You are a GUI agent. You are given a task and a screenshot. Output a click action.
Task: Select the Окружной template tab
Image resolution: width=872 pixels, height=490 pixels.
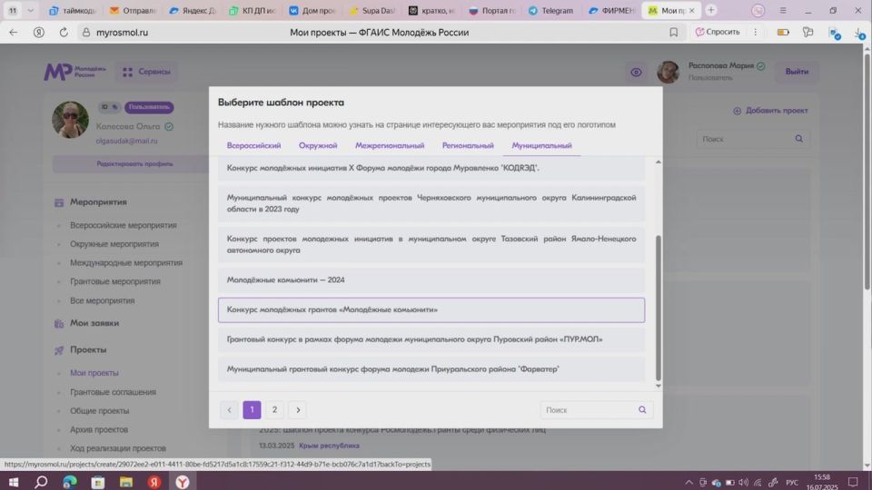(318, 145)
